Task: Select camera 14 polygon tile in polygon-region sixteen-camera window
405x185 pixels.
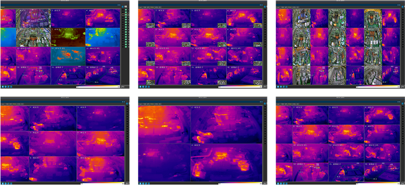Action: (311, 172)
